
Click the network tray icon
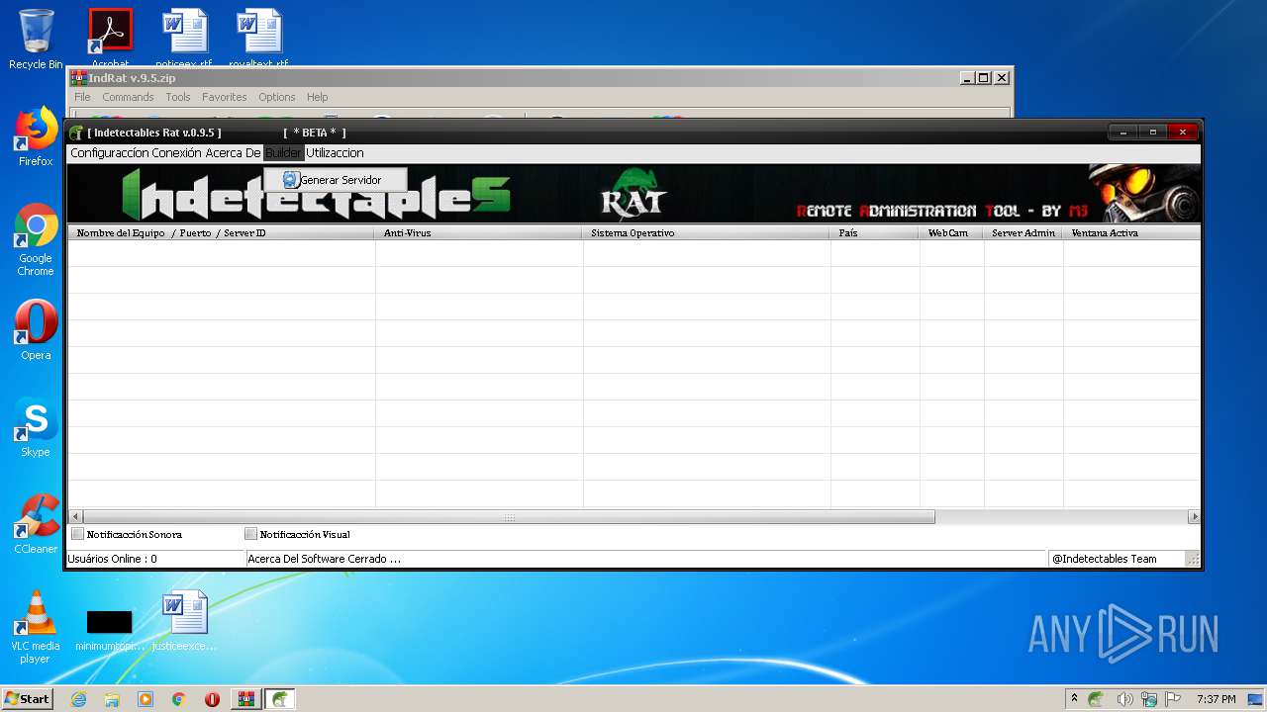click(x=1149, y=699)
